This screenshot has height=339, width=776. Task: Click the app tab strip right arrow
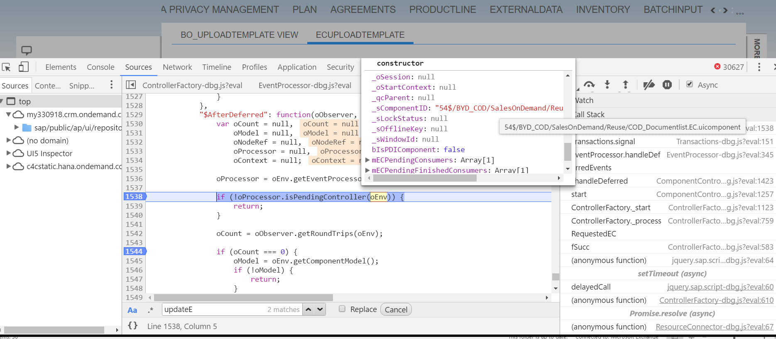click(x=725, y=10)
